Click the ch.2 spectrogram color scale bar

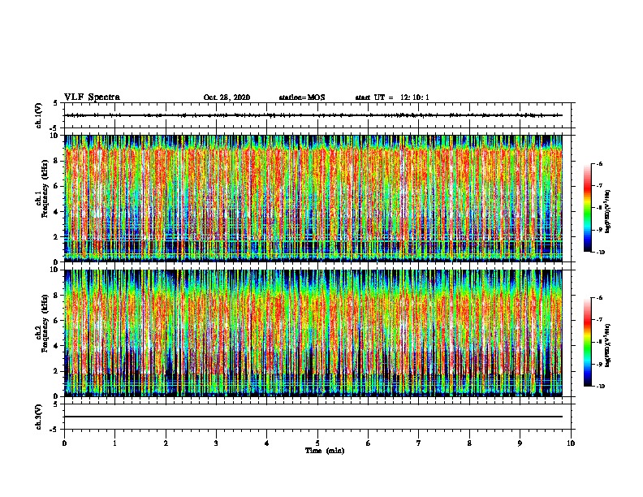587,342
